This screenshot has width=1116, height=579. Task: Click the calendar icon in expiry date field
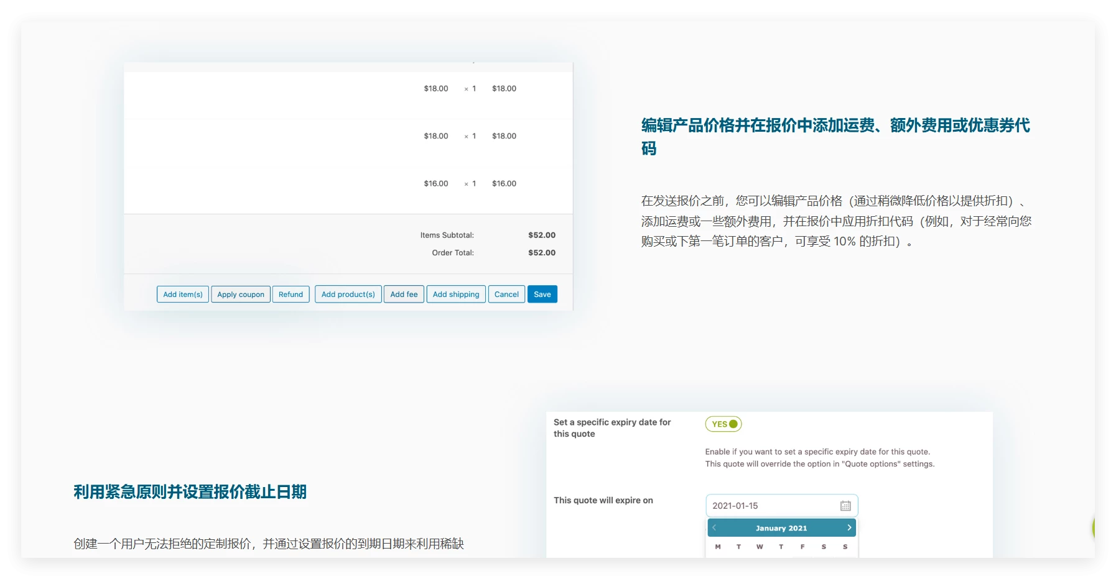point(845,506)
